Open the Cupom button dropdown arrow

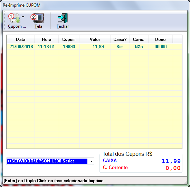point(23,17)
